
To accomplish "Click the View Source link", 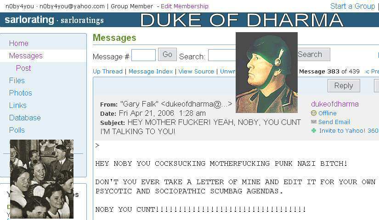I will click(196, 71).
